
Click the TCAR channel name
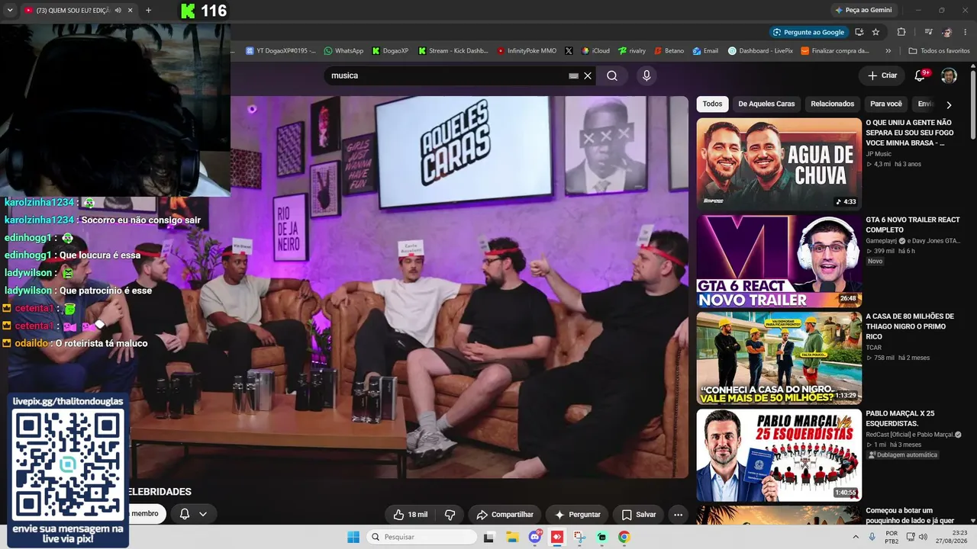(873, 348)
